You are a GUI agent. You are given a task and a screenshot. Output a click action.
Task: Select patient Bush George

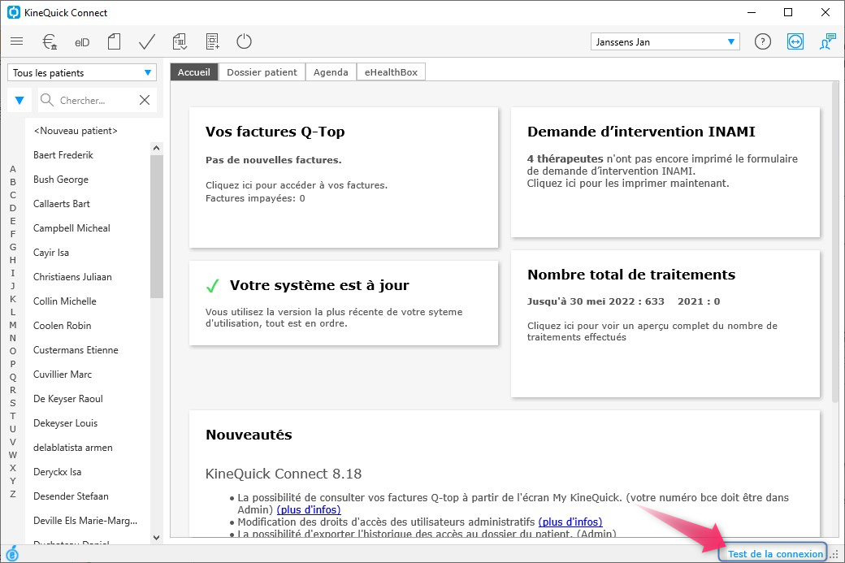[x=61, y=180]
